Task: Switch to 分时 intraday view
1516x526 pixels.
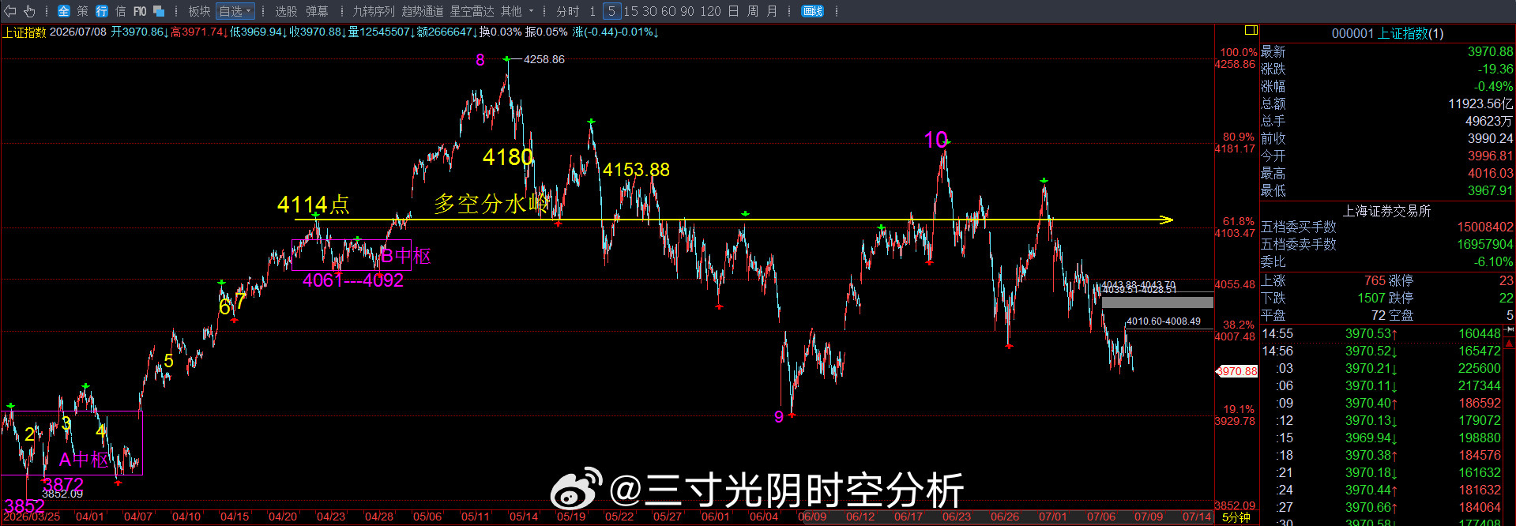Action: coord(567,11)
